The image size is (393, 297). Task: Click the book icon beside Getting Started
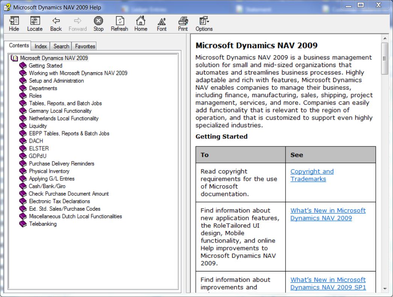[23, 66]
